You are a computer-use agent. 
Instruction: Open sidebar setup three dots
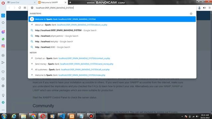tap(3, 110)
